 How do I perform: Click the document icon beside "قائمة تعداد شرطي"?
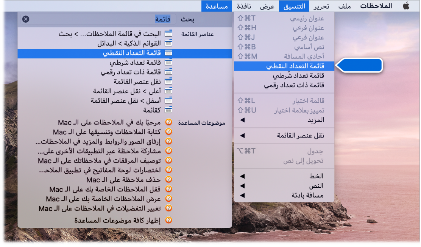click(x=168, y=62)
